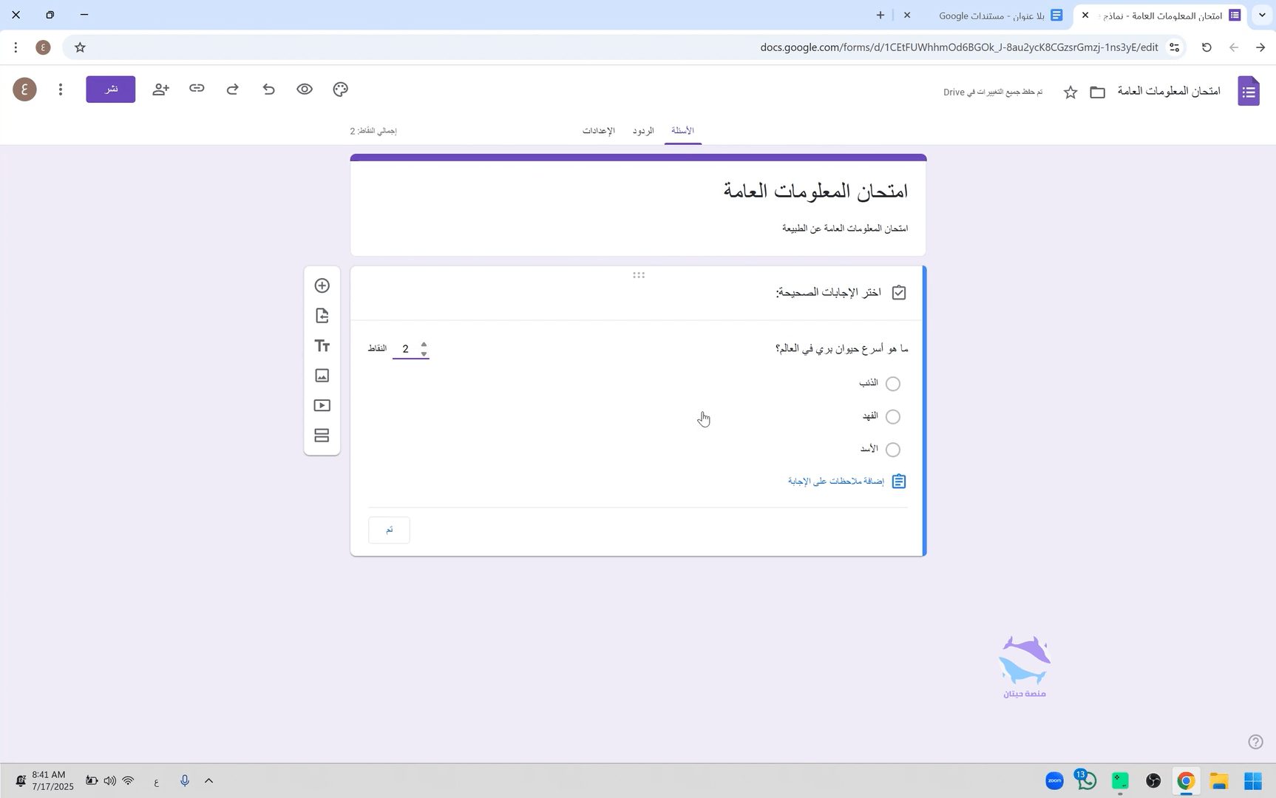Add a new section to the form

pyautogui.click(x=322, y=436)
